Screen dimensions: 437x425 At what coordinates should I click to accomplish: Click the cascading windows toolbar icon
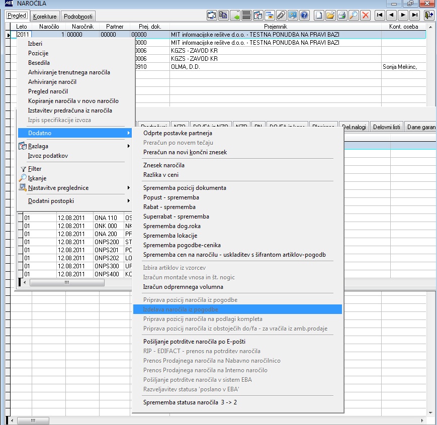pyautogui.click(x=270, y=15)
